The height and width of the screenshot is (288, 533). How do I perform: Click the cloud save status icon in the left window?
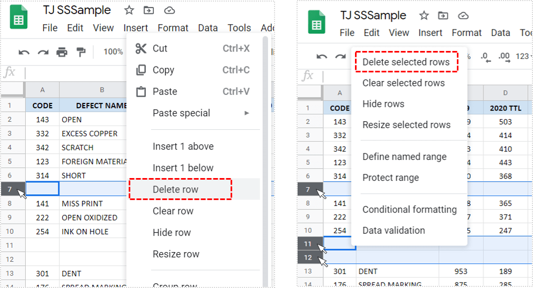click(x=169, y=11)
